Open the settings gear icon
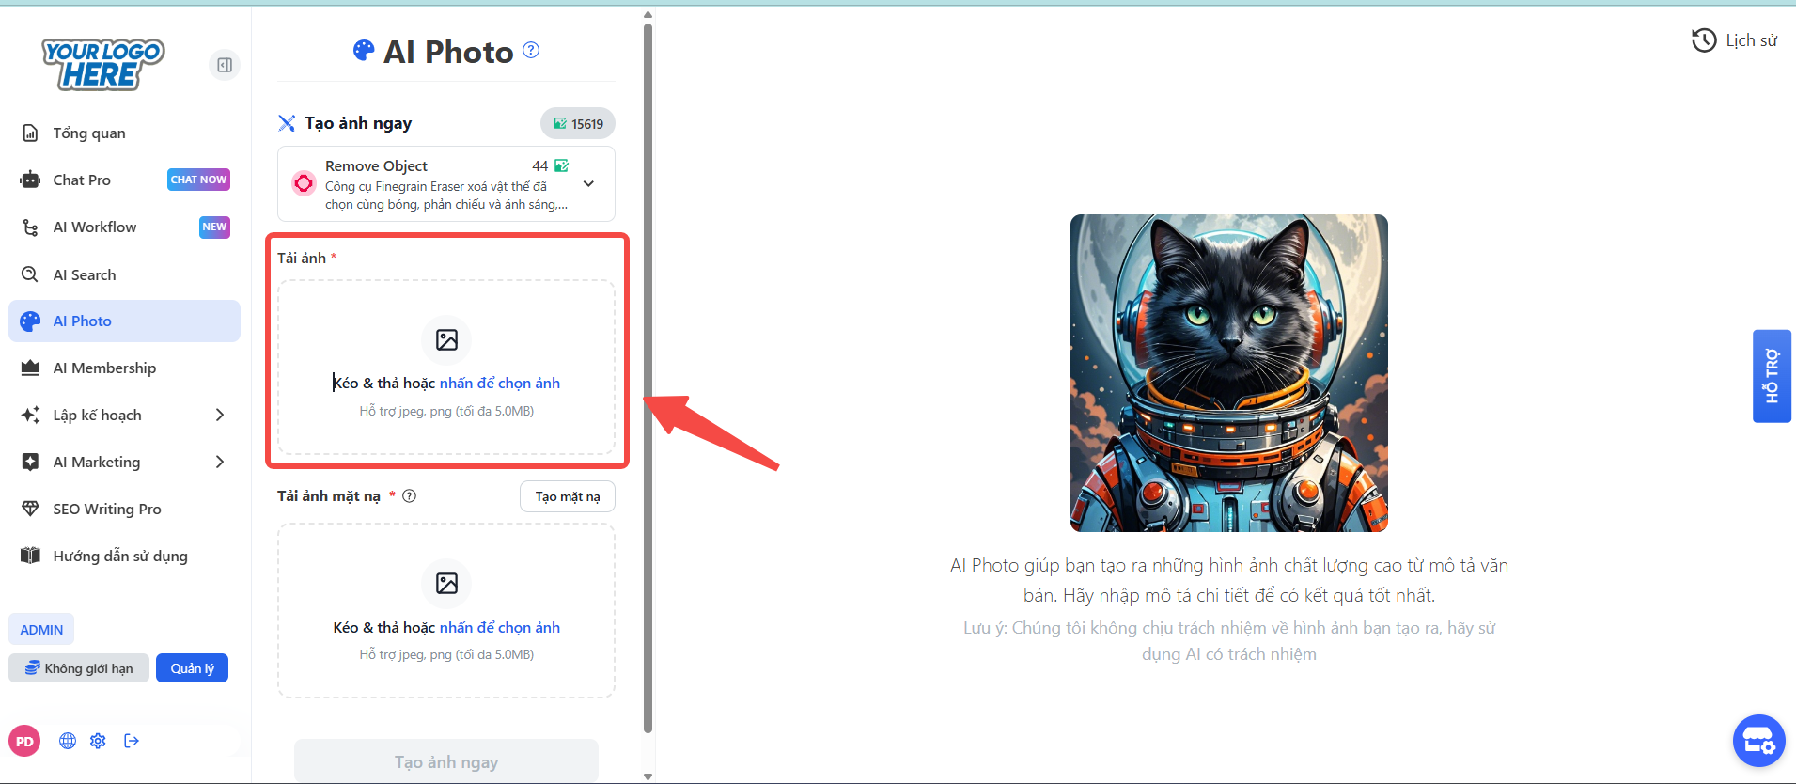Image resolution: width=1796 pixels, height=784 pixels. (98, 741)
